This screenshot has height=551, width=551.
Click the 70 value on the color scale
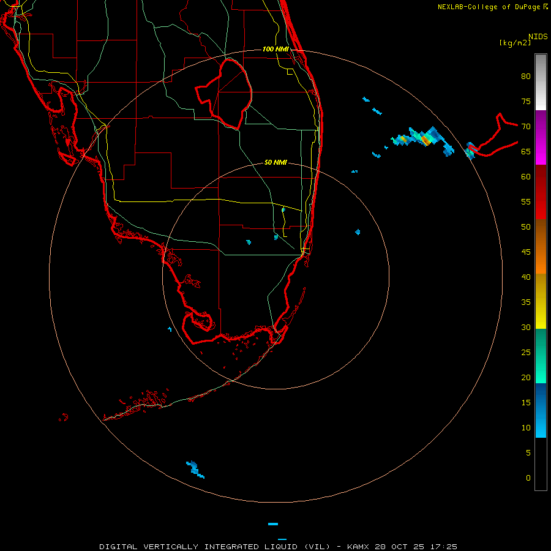526,127
